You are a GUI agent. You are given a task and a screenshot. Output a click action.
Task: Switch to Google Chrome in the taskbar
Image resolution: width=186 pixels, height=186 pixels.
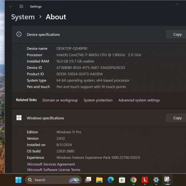coord(134,180)
